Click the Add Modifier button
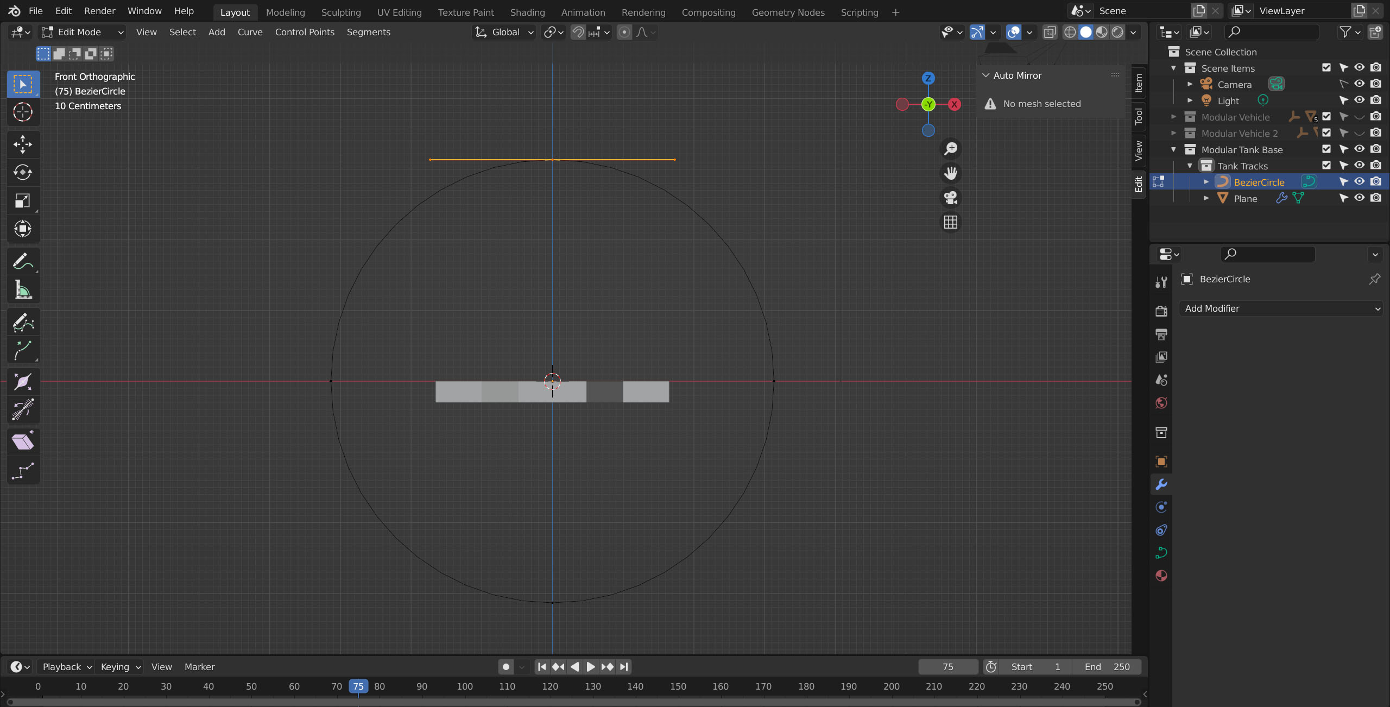 pyautogui.click(x=1281, y=308)
